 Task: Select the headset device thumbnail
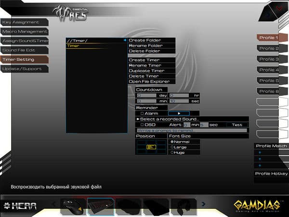pyautogui.click(x=184, y=206)
